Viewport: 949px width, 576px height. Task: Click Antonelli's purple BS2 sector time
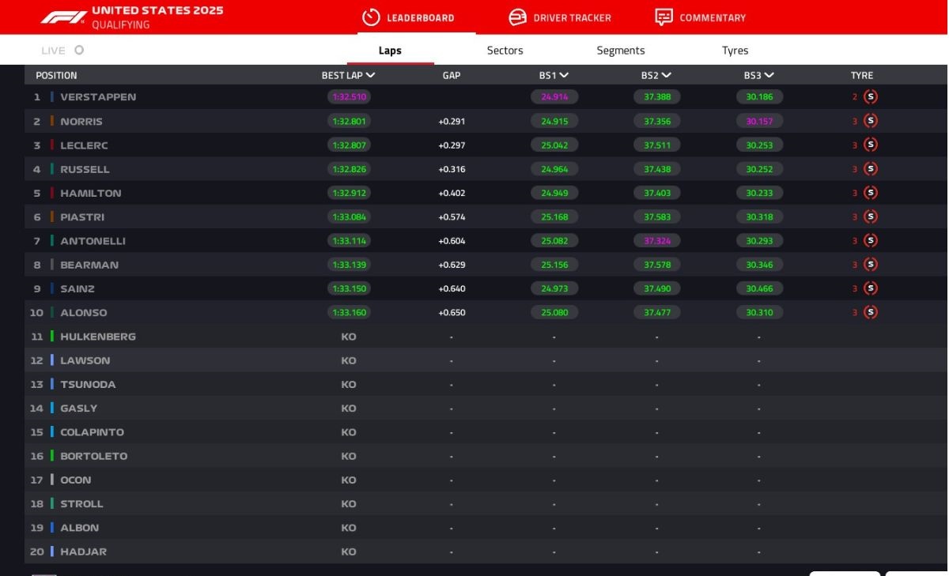[657, 241]
